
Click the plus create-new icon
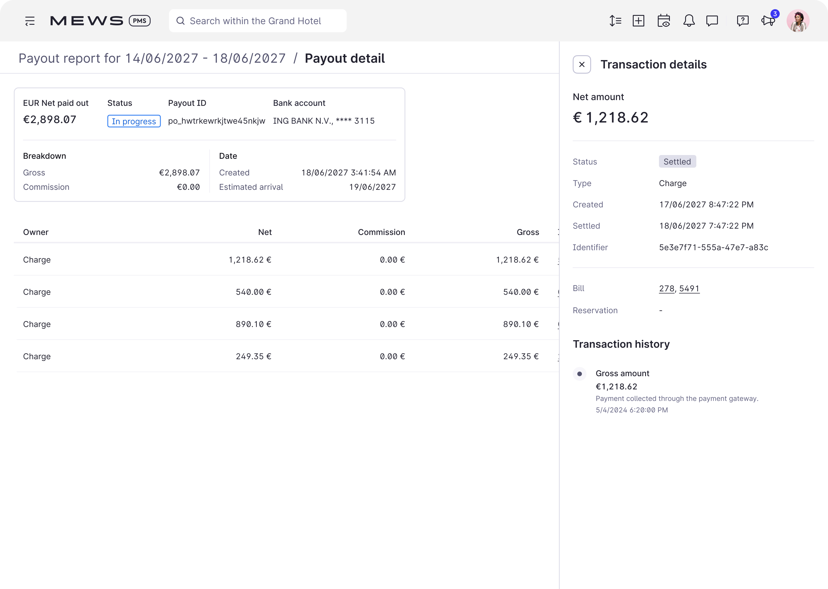pos(639,21)
